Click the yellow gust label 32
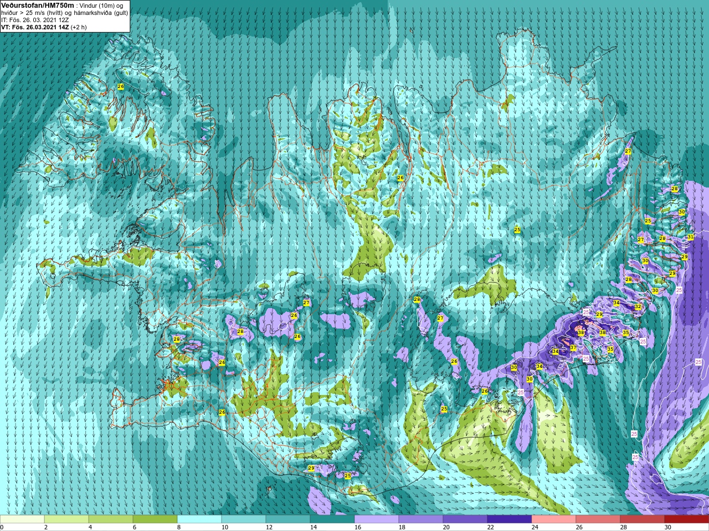 [x=638, y=306]
